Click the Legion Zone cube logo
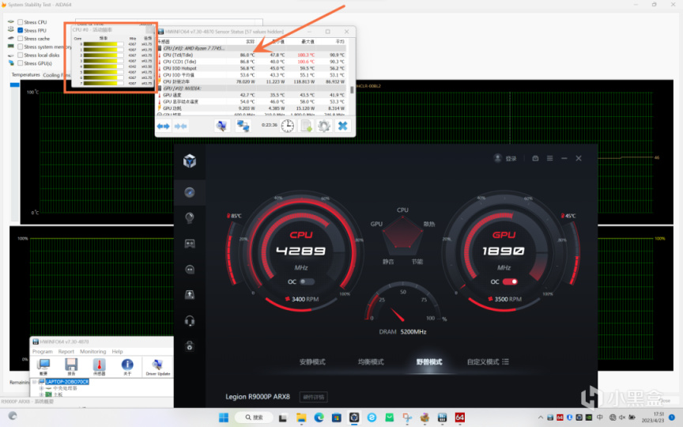Image resolution: width=683 pixels, height=427 pixels. pos(190,161)
